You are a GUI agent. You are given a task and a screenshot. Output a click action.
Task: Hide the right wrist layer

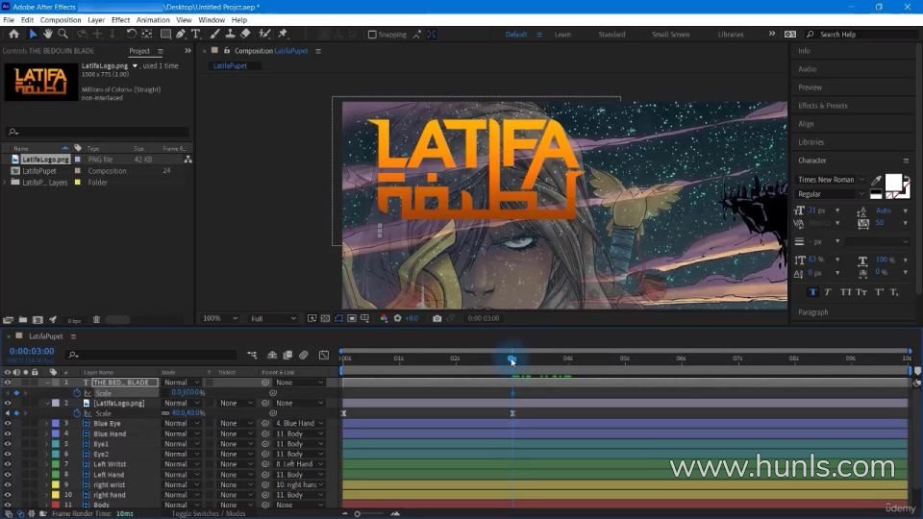[x=8, y=484]
